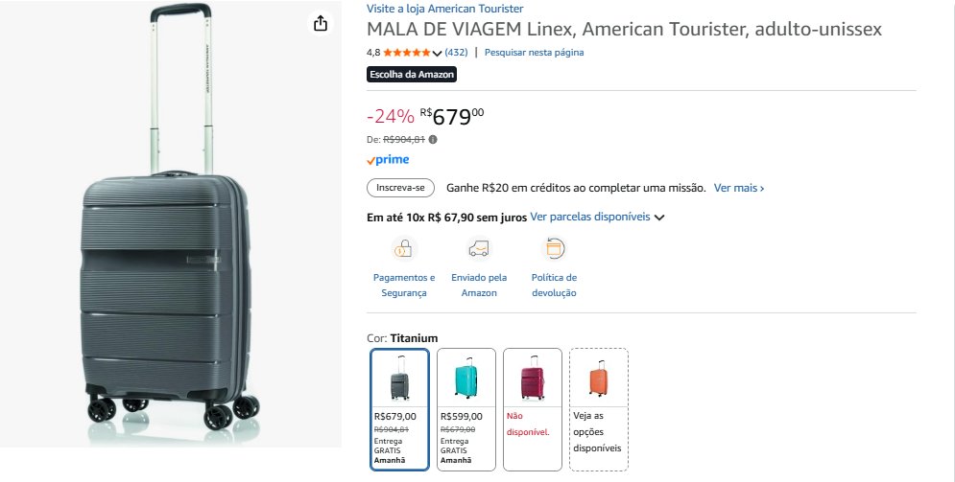Viewport: 955px width, 482px height.
Task: Click the return policy box icon
Action: [x=554, y=249]
